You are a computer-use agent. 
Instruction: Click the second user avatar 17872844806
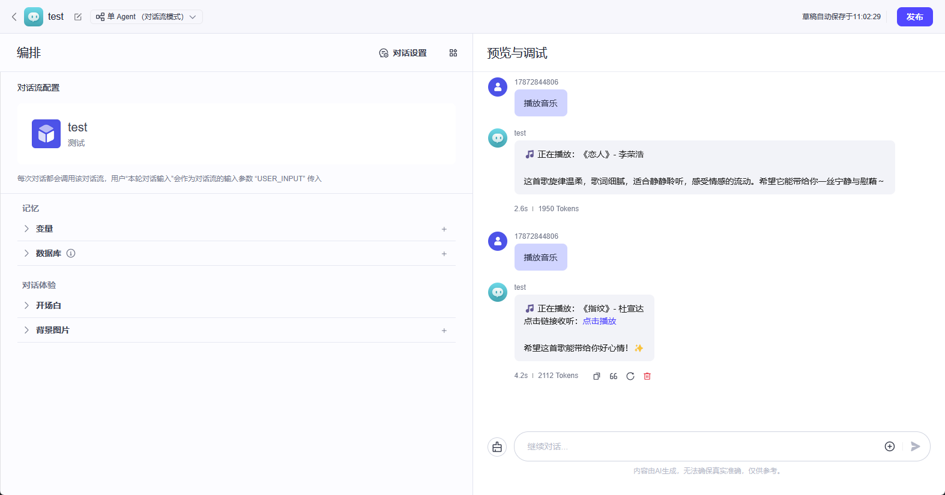498,241
